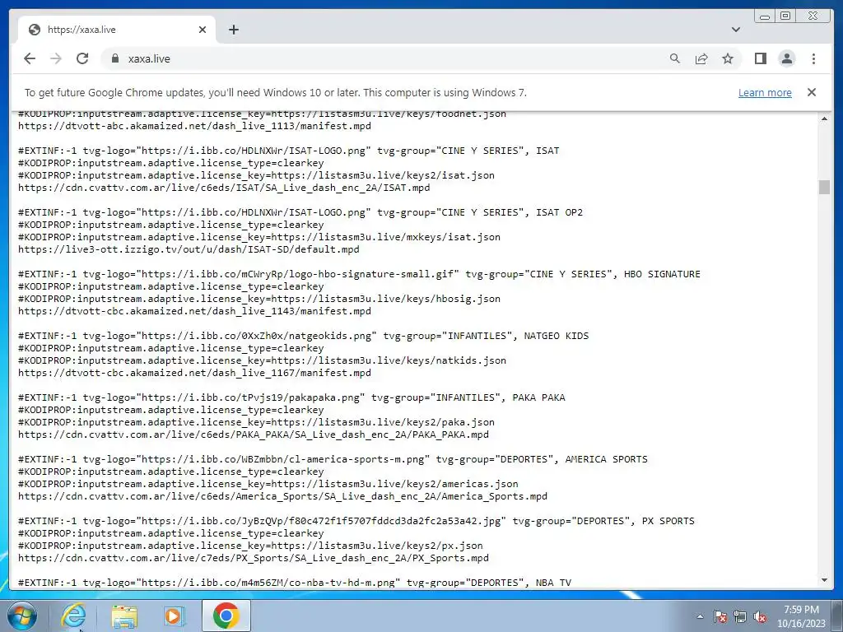Open the Windows Start menu
Viewport: 843px width, 632px height.
click(22, 616)
